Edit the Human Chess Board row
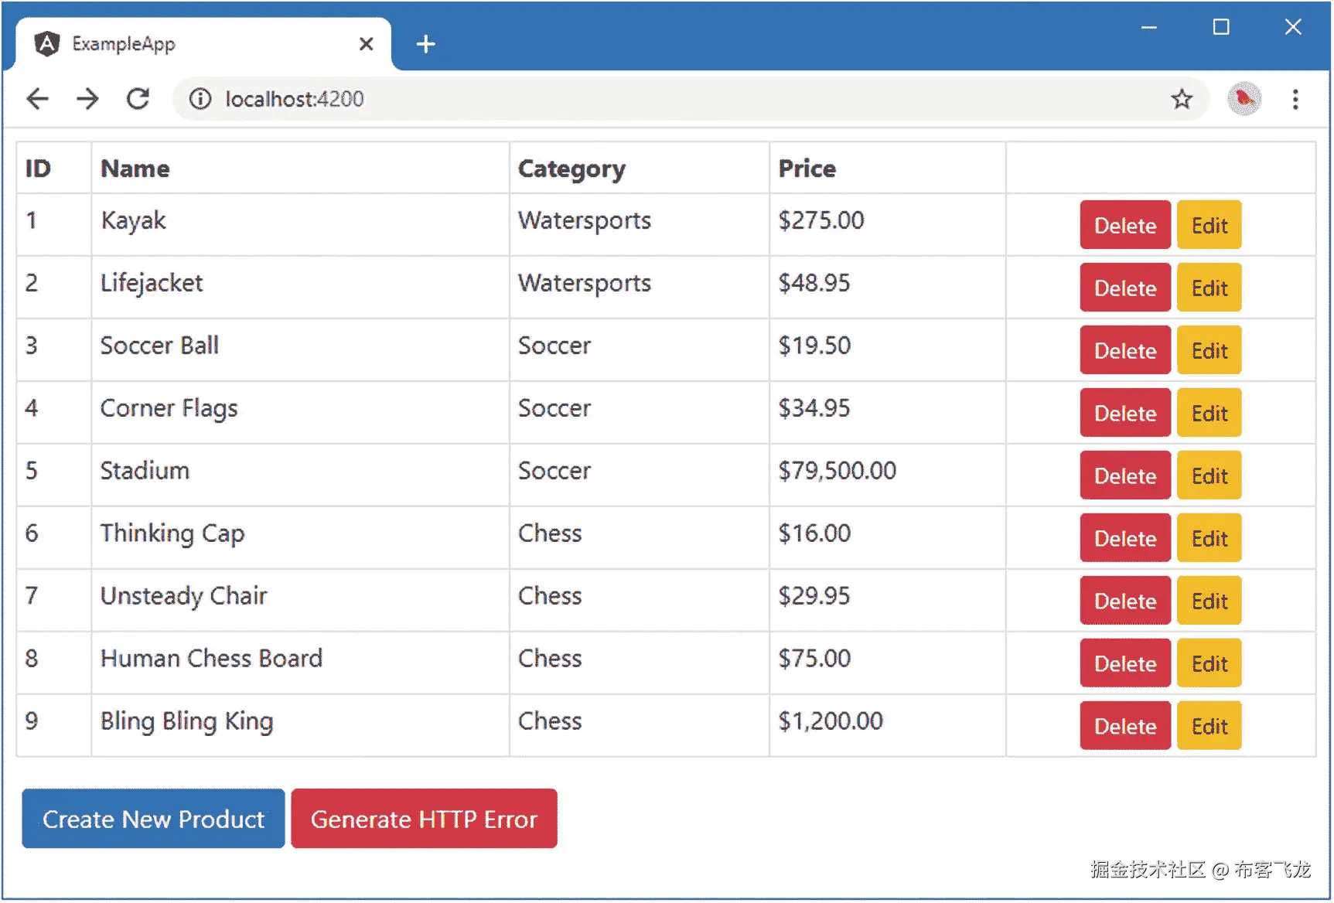 pos(1209,663)
